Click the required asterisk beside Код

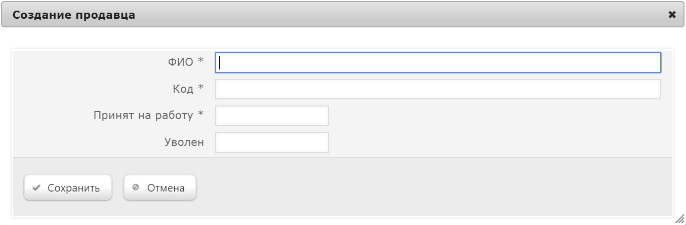click(200, 88)
